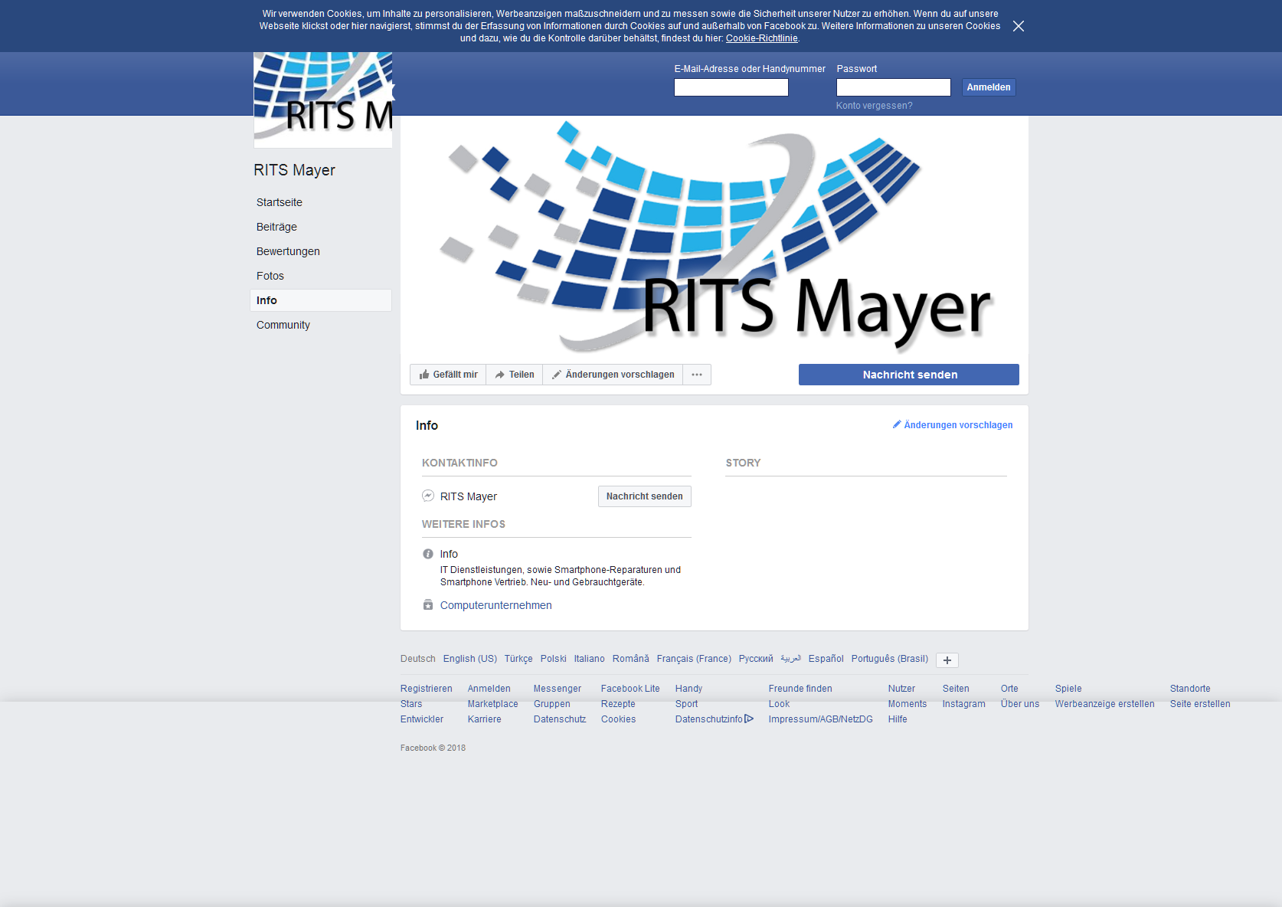Open the Moments footer link
This screenshot has height=907, width=1282.
[x=907, y=704]
